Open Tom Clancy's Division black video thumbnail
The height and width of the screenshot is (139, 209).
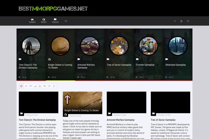click(x=39, y=102)
